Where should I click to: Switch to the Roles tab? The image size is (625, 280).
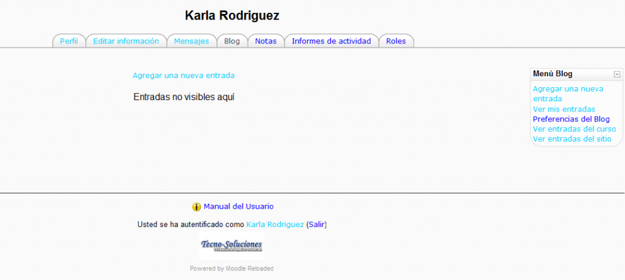[396, 41]
